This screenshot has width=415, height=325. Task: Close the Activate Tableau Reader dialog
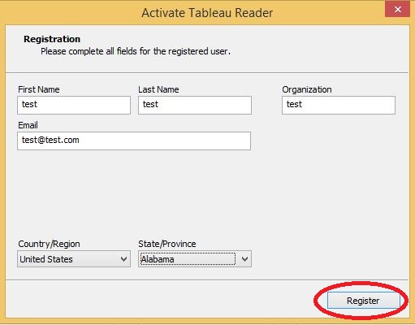pyautogui.click(x=397, y=10)
